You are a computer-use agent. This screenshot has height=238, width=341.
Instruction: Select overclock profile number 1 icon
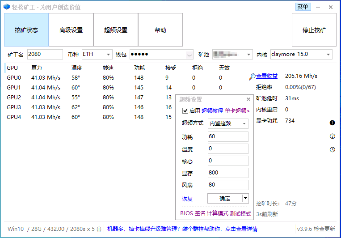tap(332, 123)
